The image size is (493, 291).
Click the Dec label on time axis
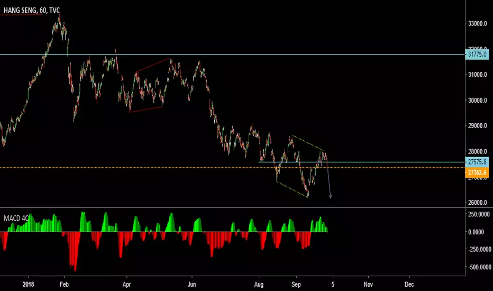pyautogui.click(x=409, y=285)
